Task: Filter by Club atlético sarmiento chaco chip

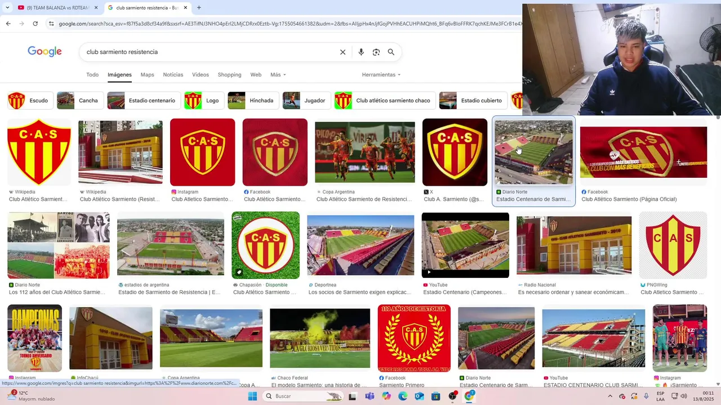Action: [385, 101]
